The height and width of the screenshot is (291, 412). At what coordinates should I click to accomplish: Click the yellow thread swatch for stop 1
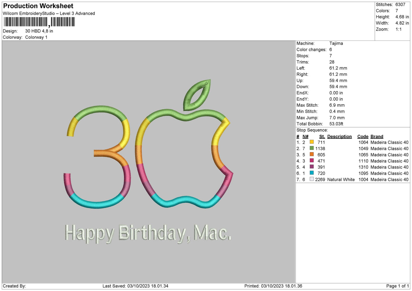click(x=312, y=142)
